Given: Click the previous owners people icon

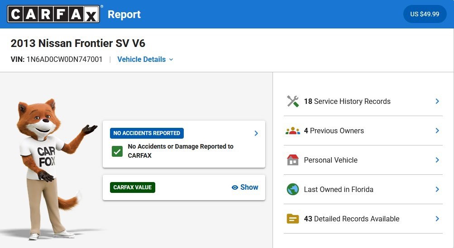Looking at the screenshot, I should tap(293, 131).
